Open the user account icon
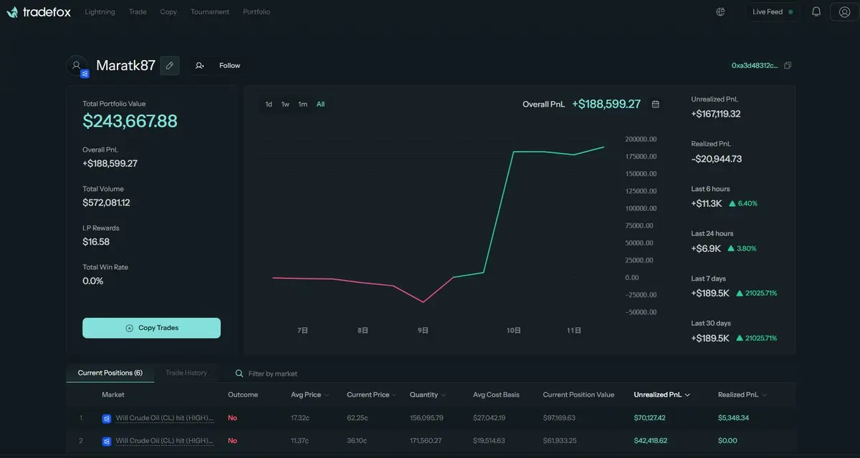This screenshot has height=458, width=860. tap(844, 12)
